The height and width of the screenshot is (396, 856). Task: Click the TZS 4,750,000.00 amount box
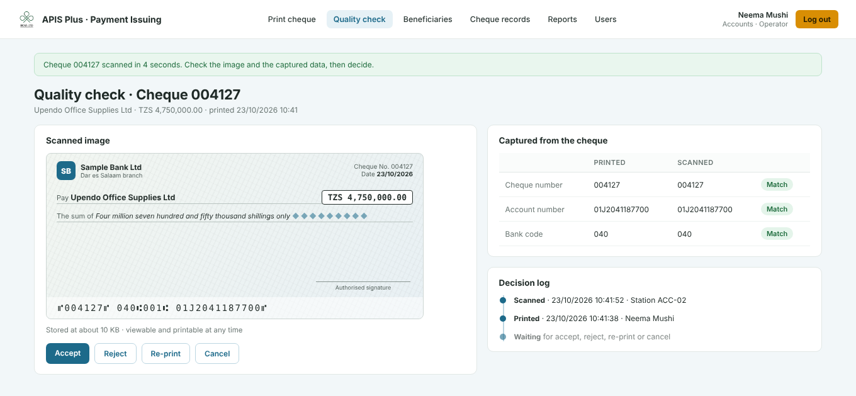(367, 197)
